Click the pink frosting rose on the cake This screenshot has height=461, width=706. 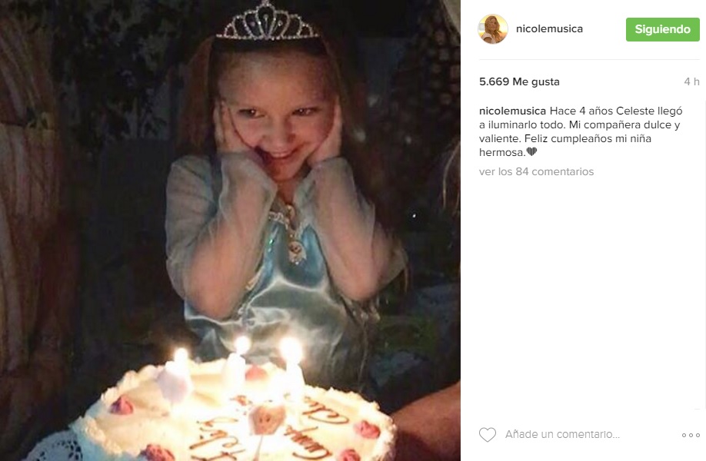coord(122,406)
